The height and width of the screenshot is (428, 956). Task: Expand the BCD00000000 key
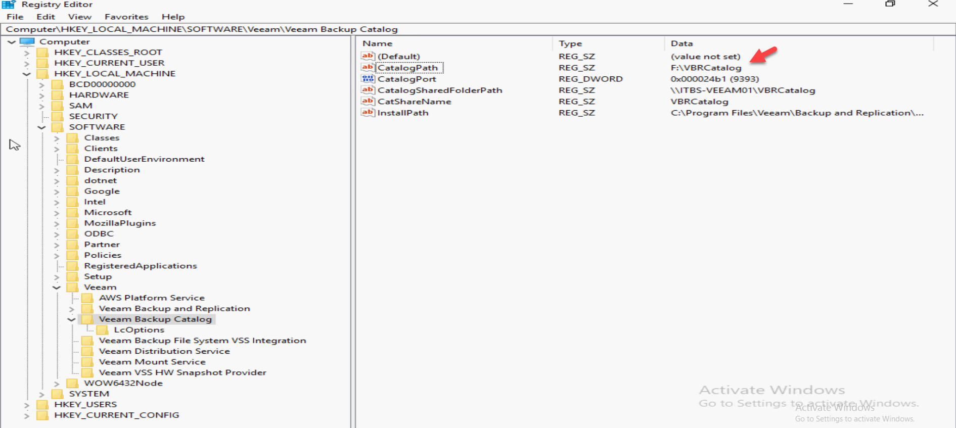click(x=41, y=85)
